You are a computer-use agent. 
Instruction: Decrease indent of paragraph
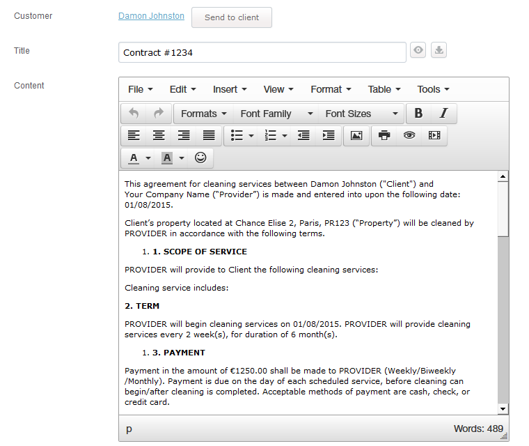(303, 135)
